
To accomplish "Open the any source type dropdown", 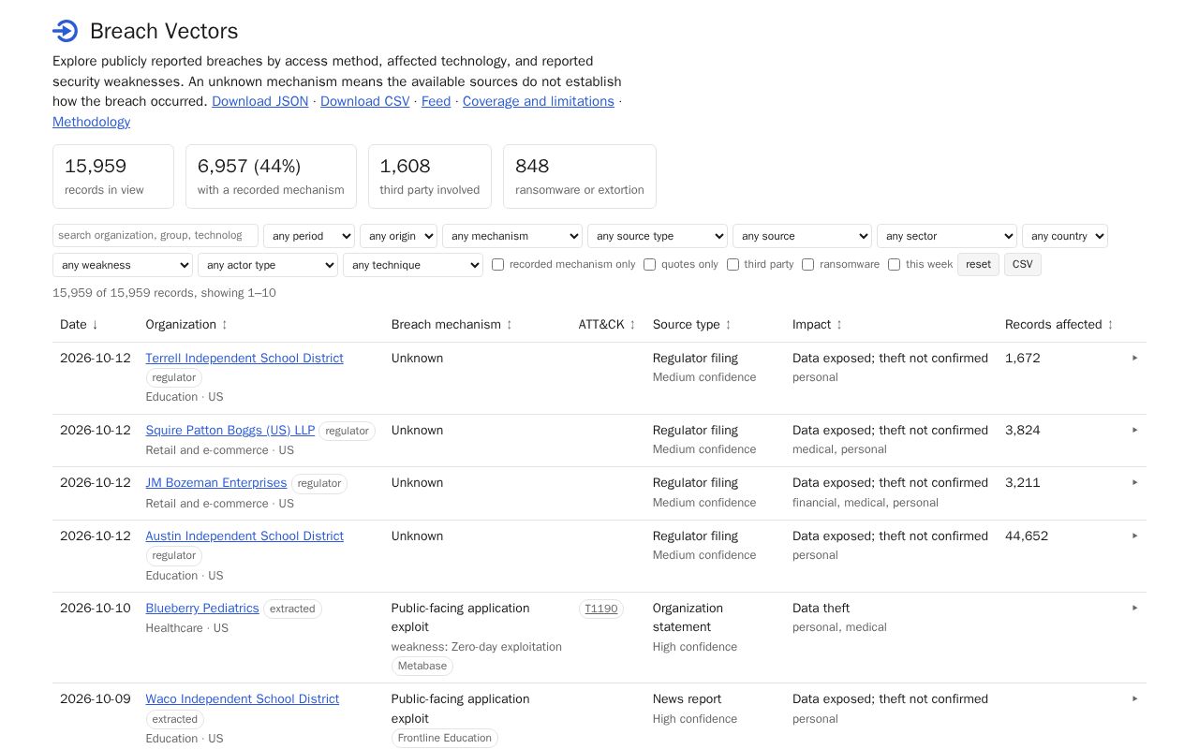I will (658, 236).
